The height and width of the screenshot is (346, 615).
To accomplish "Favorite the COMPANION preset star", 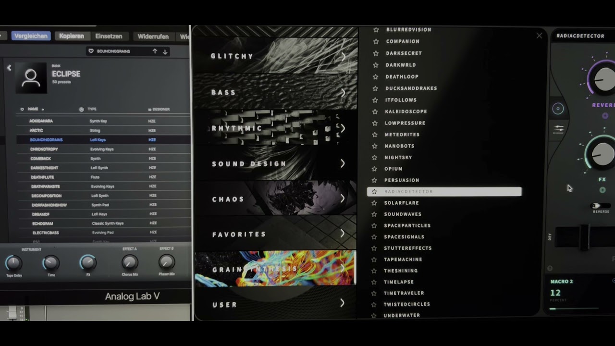I will [376, 42].
